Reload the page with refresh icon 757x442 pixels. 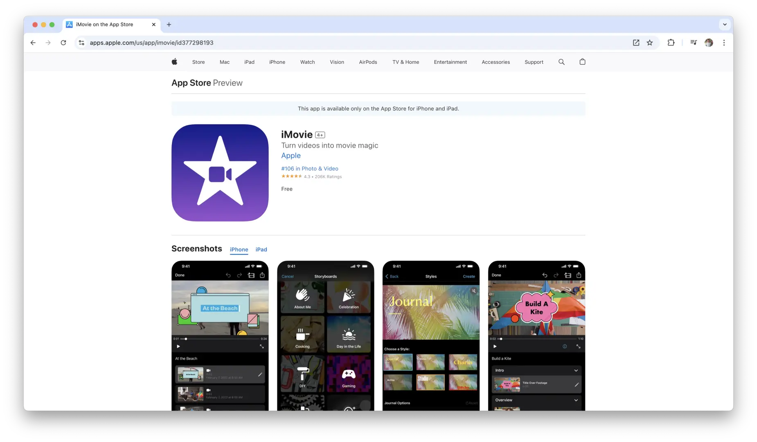coord(63,43)
